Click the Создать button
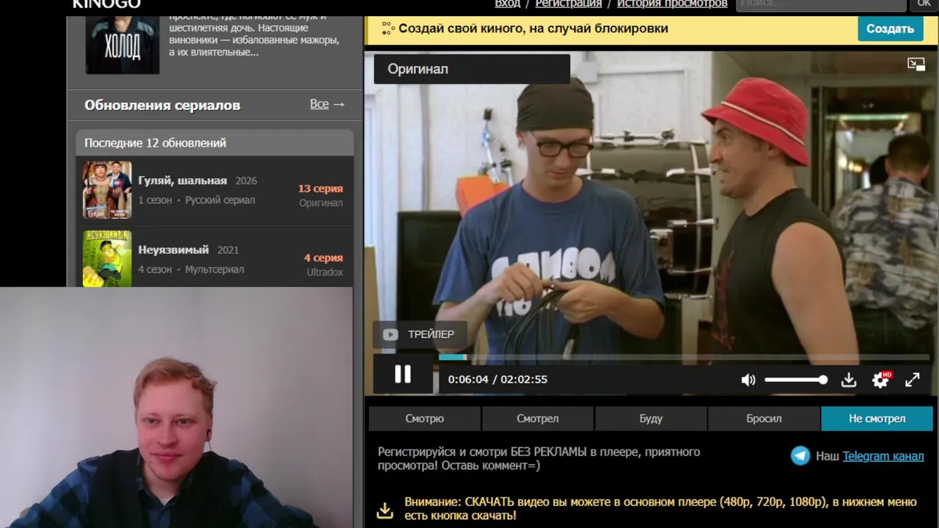Image resolution: width=939 pixels, height=528 pixels. 890,29
